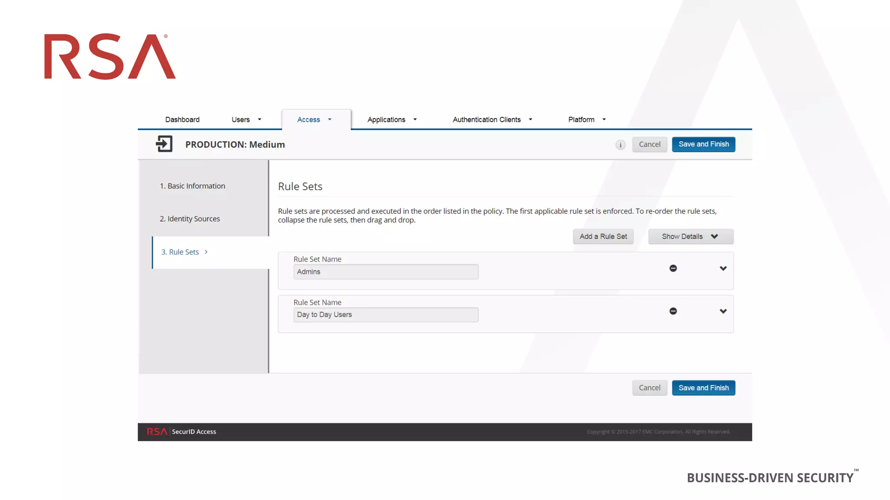Click the Day to Day Users name field
This screenshot has height=500, width=890.
pyautogui.click(x=386, y=315)
